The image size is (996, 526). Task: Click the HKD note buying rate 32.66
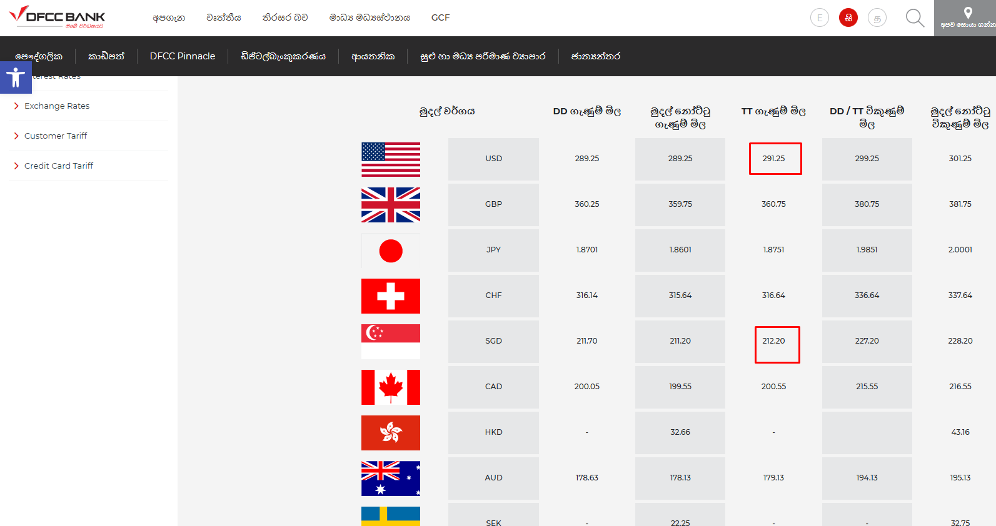680,432
